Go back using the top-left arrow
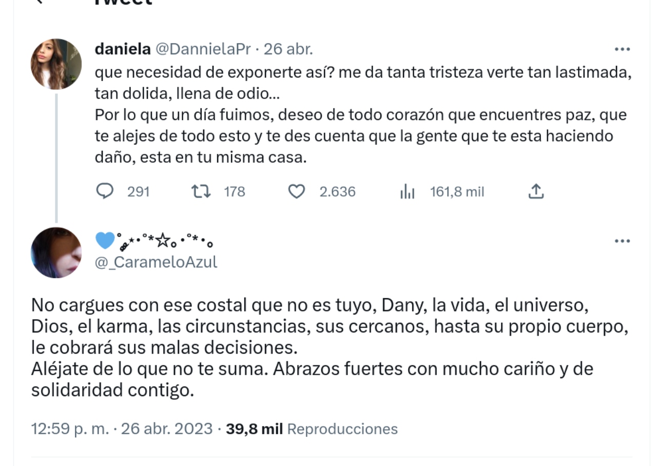Screen dimensions: 657x466 coord(38,2)
